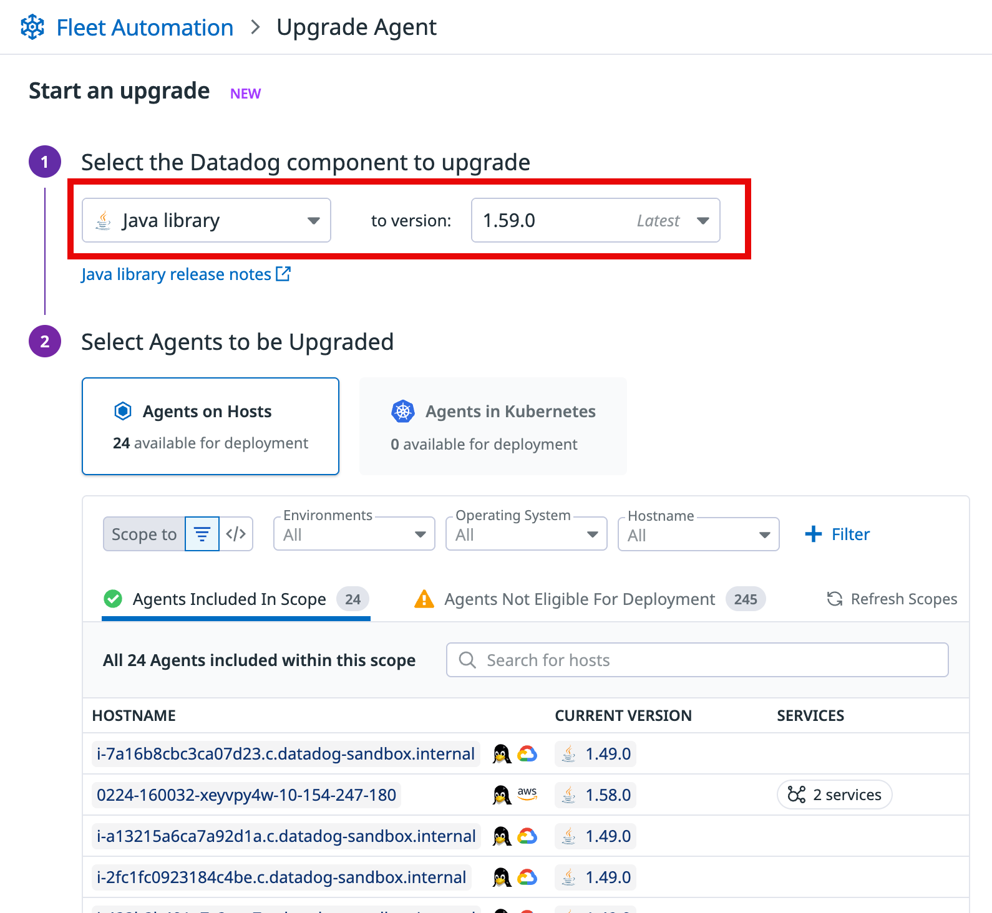992x913 pixels.
Task: Open the version 1.59.0 dropdown
Action: [595, 220]
